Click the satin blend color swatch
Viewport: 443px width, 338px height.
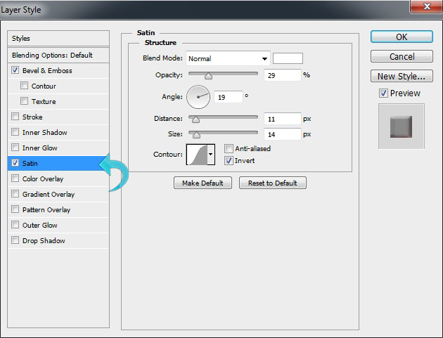[x=288, y=58]
